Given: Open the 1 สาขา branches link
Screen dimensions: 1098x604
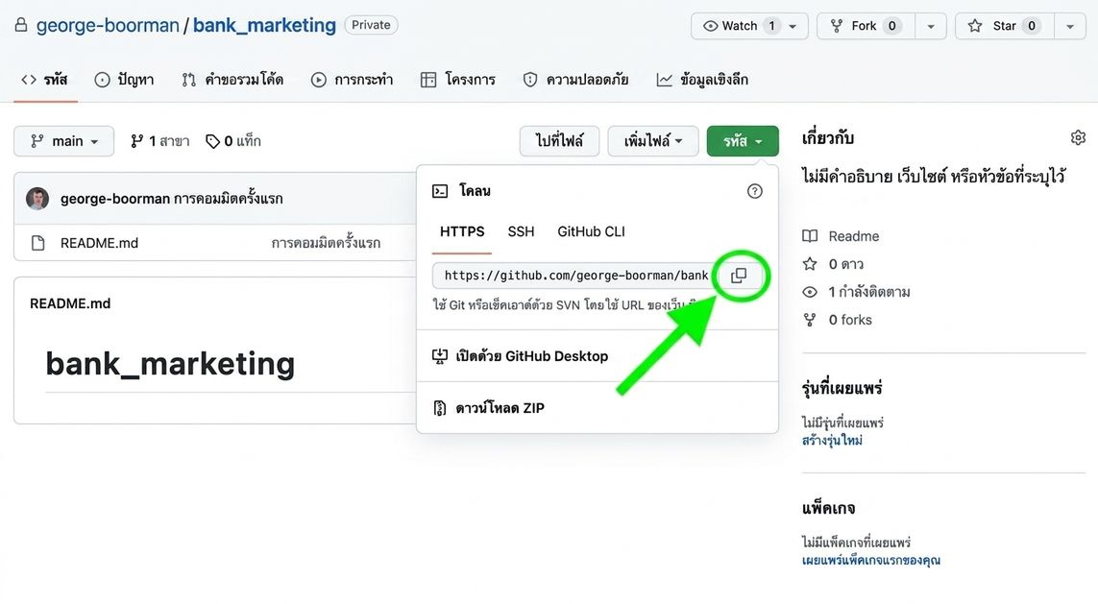Looking at the screenshot, I should (160, 141).
